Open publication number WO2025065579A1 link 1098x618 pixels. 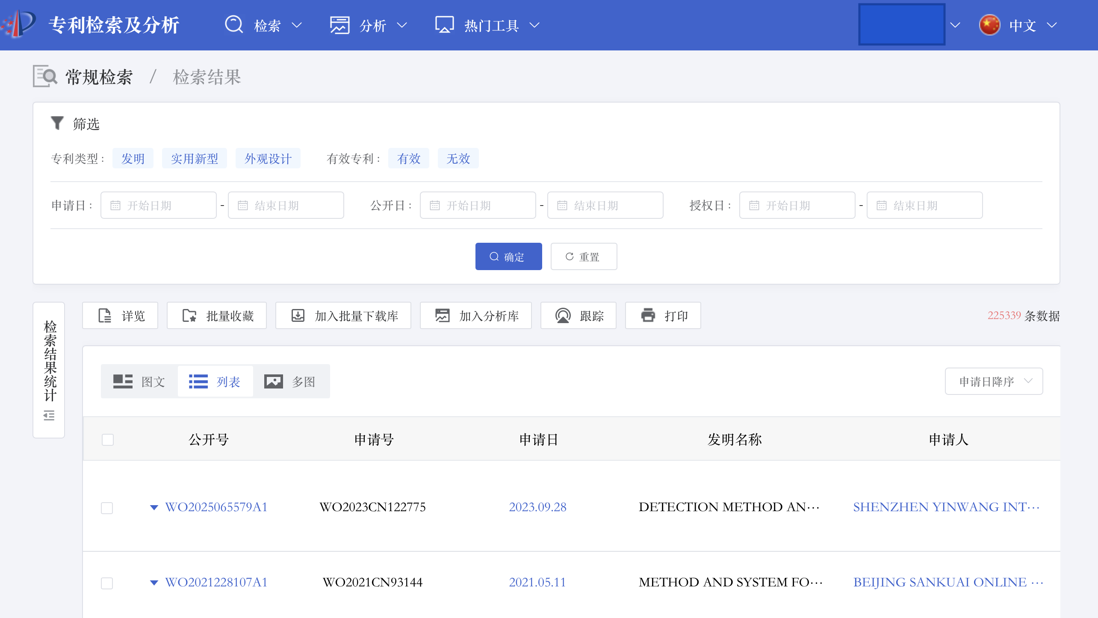point(216,507)
